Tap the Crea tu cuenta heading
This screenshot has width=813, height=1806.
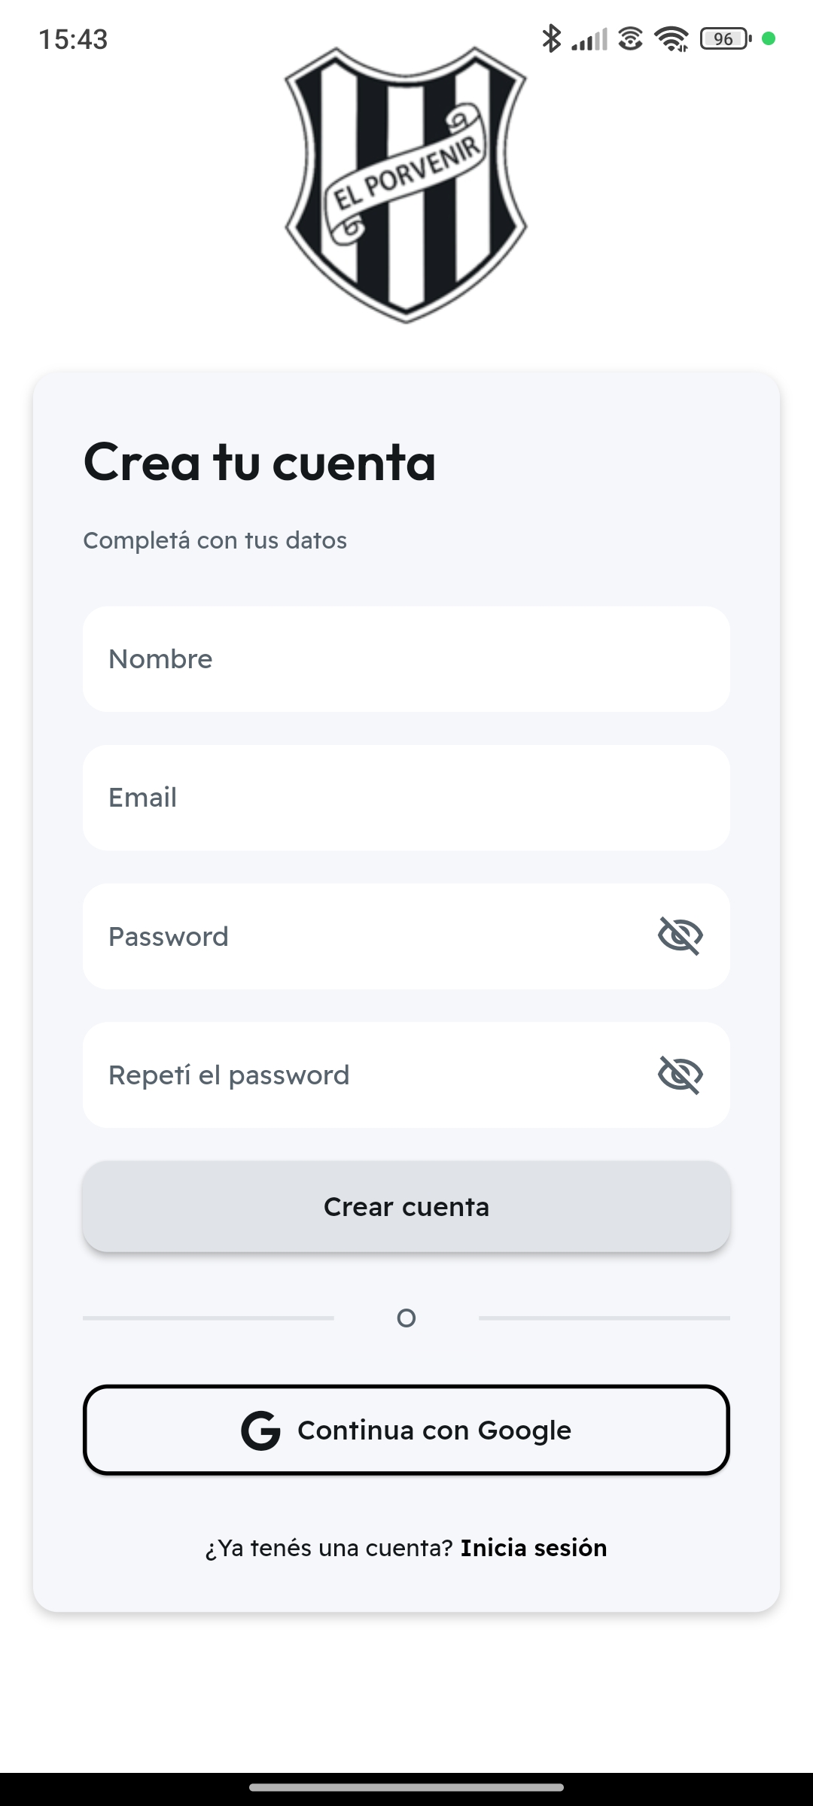coord(260,462)
